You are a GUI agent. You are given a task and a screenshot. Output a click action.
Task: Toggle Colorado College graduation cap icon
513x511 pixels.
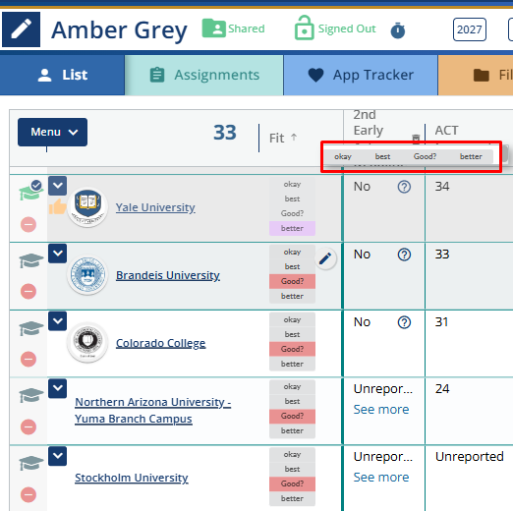point(30,328)
